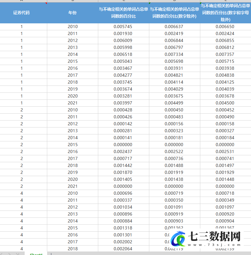This screenshot has height=255, width=251.
Task: Select cell containing 0.003674
Action: coord(123,89)
